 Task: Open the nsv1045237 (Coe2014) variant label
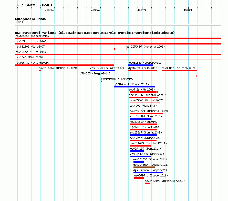(x=31, y=52)
